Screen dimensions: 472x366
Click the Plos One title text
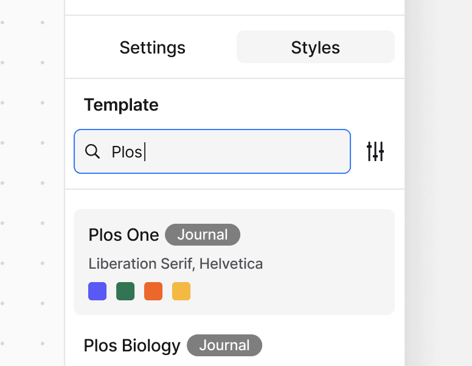click(x=123, y=235)
